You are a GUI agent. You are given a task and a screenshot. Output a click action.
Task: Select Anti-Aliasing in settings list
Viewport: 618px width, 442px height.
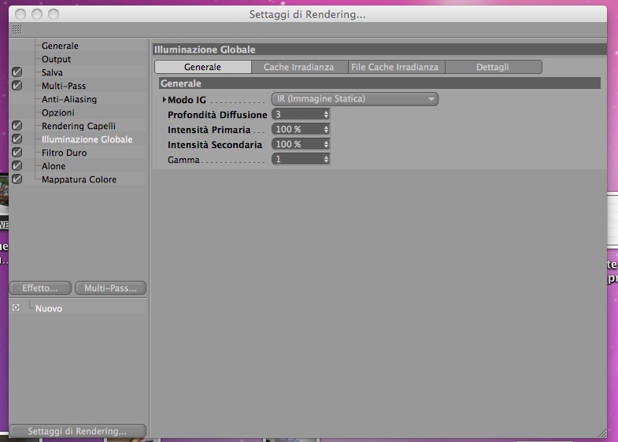[69, 99]
